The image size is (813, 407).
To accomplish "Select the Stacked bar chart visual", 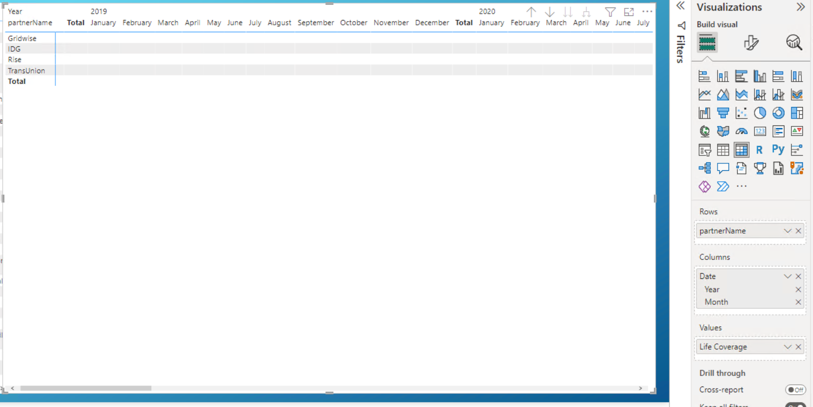I will (x=704, y=76).
